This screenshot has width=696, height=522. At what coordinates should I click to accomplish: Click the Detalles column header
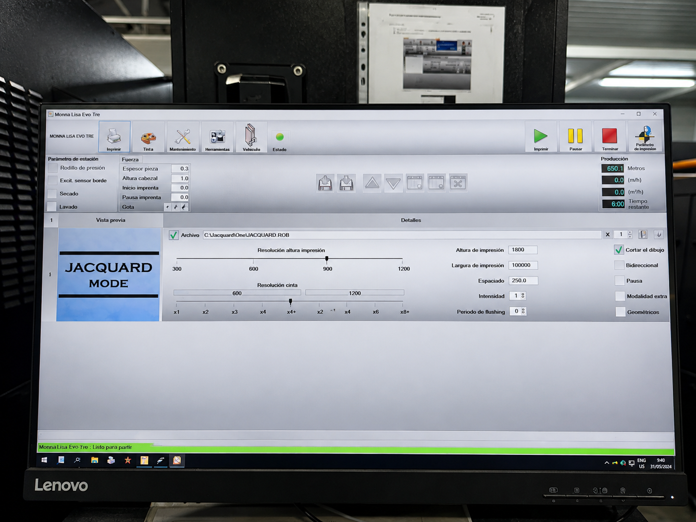[x=411, y=220]
